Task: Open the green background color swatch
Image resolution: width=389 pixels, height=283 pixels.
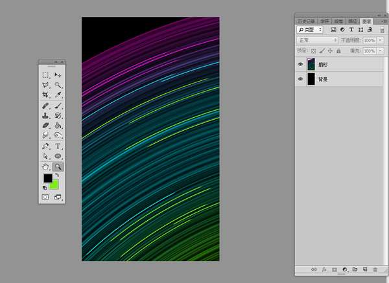Action: [x=54, y=186]
